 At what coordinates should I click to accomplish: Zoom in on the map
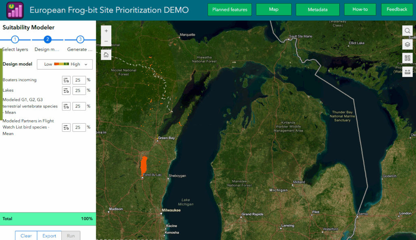point(106,31)
